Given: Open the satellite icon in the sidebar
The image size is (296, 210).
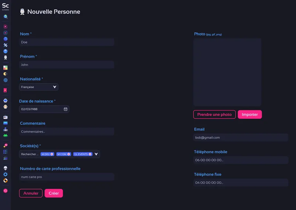Looking at the screenshot, I should click(6, 45).
